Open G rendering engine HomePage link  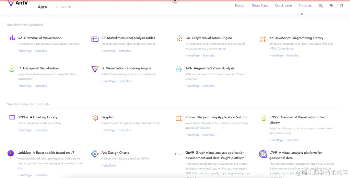pyautogui.click(x=109, y=81)
